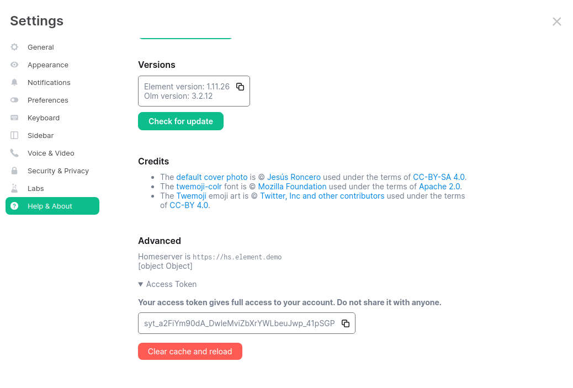Click the Voice & Video phone icon
This screenshot has width=573, height=388.
pyautogui.click(x=14, y=153)
